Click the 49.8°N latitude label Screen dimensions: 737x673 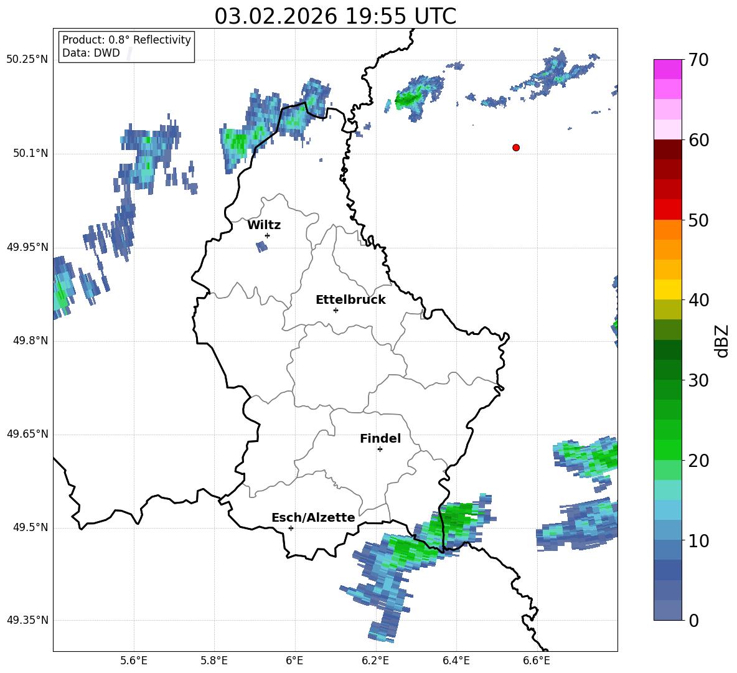pyautogui.click(x=31, y=341)
